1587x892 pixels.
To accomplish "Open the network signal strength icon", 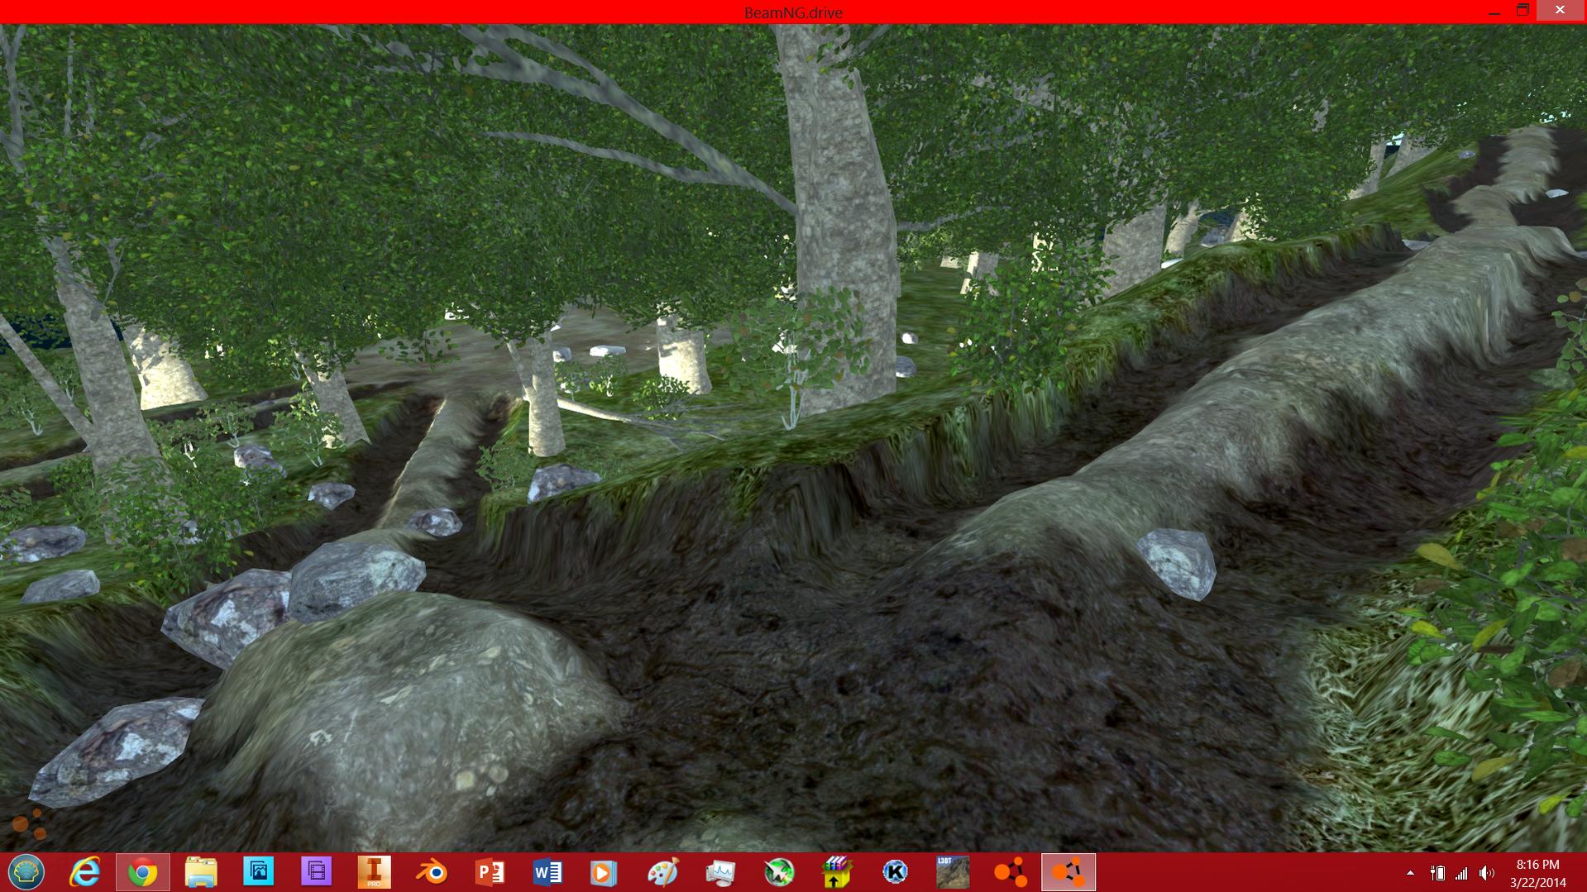I will pos(1462,873).
